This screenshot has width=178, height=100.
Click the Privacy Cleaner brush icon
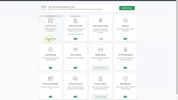click(x=100, y=78)
